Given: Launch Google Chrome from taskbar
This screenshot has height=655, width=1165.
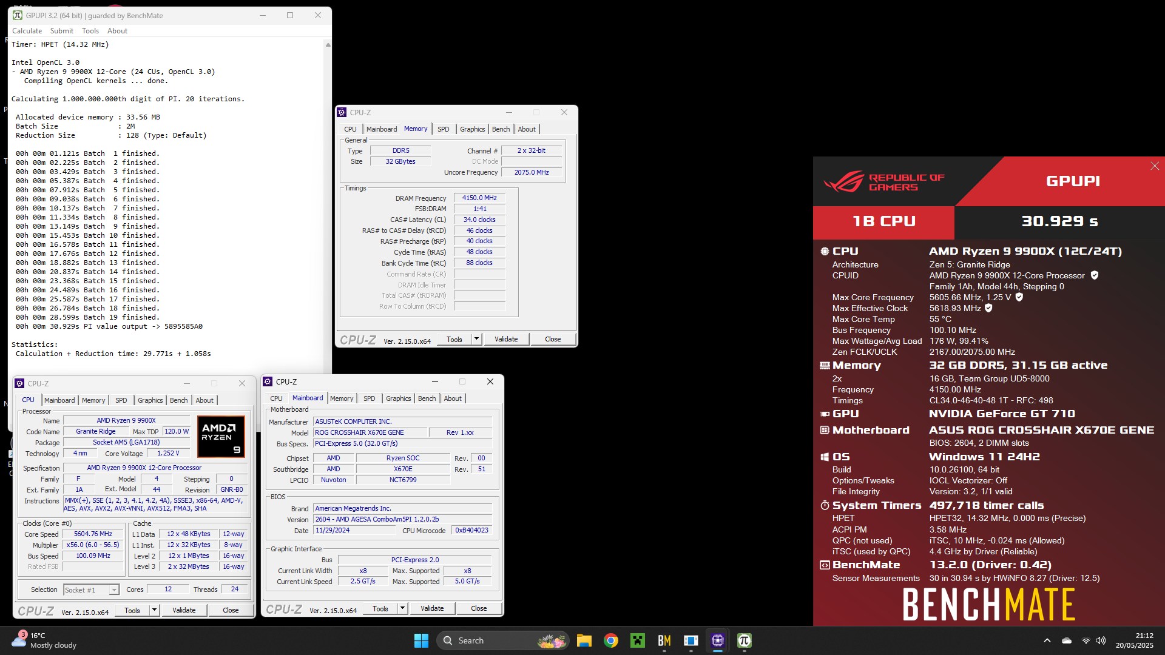Looking at the screenshot, I should tap(611, 640).
